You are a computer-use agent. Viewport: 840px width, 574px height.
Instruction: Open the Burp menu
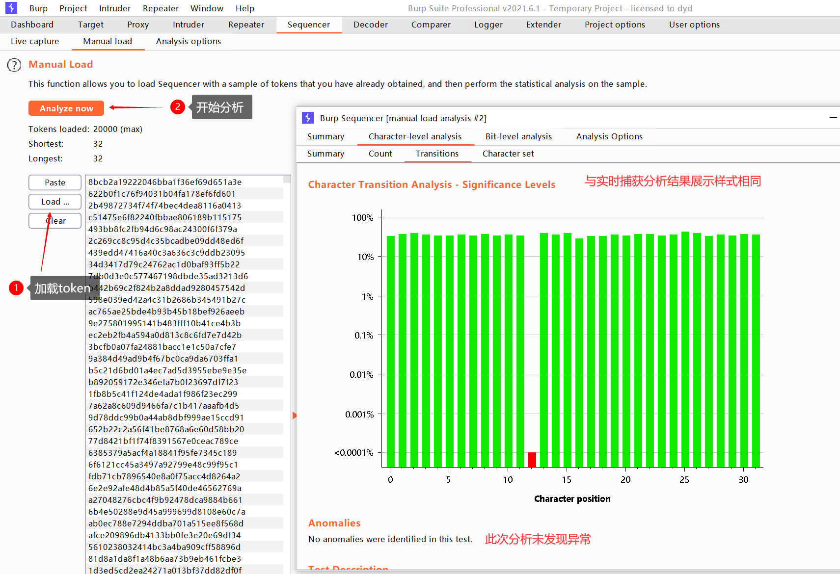click(38, 8)
